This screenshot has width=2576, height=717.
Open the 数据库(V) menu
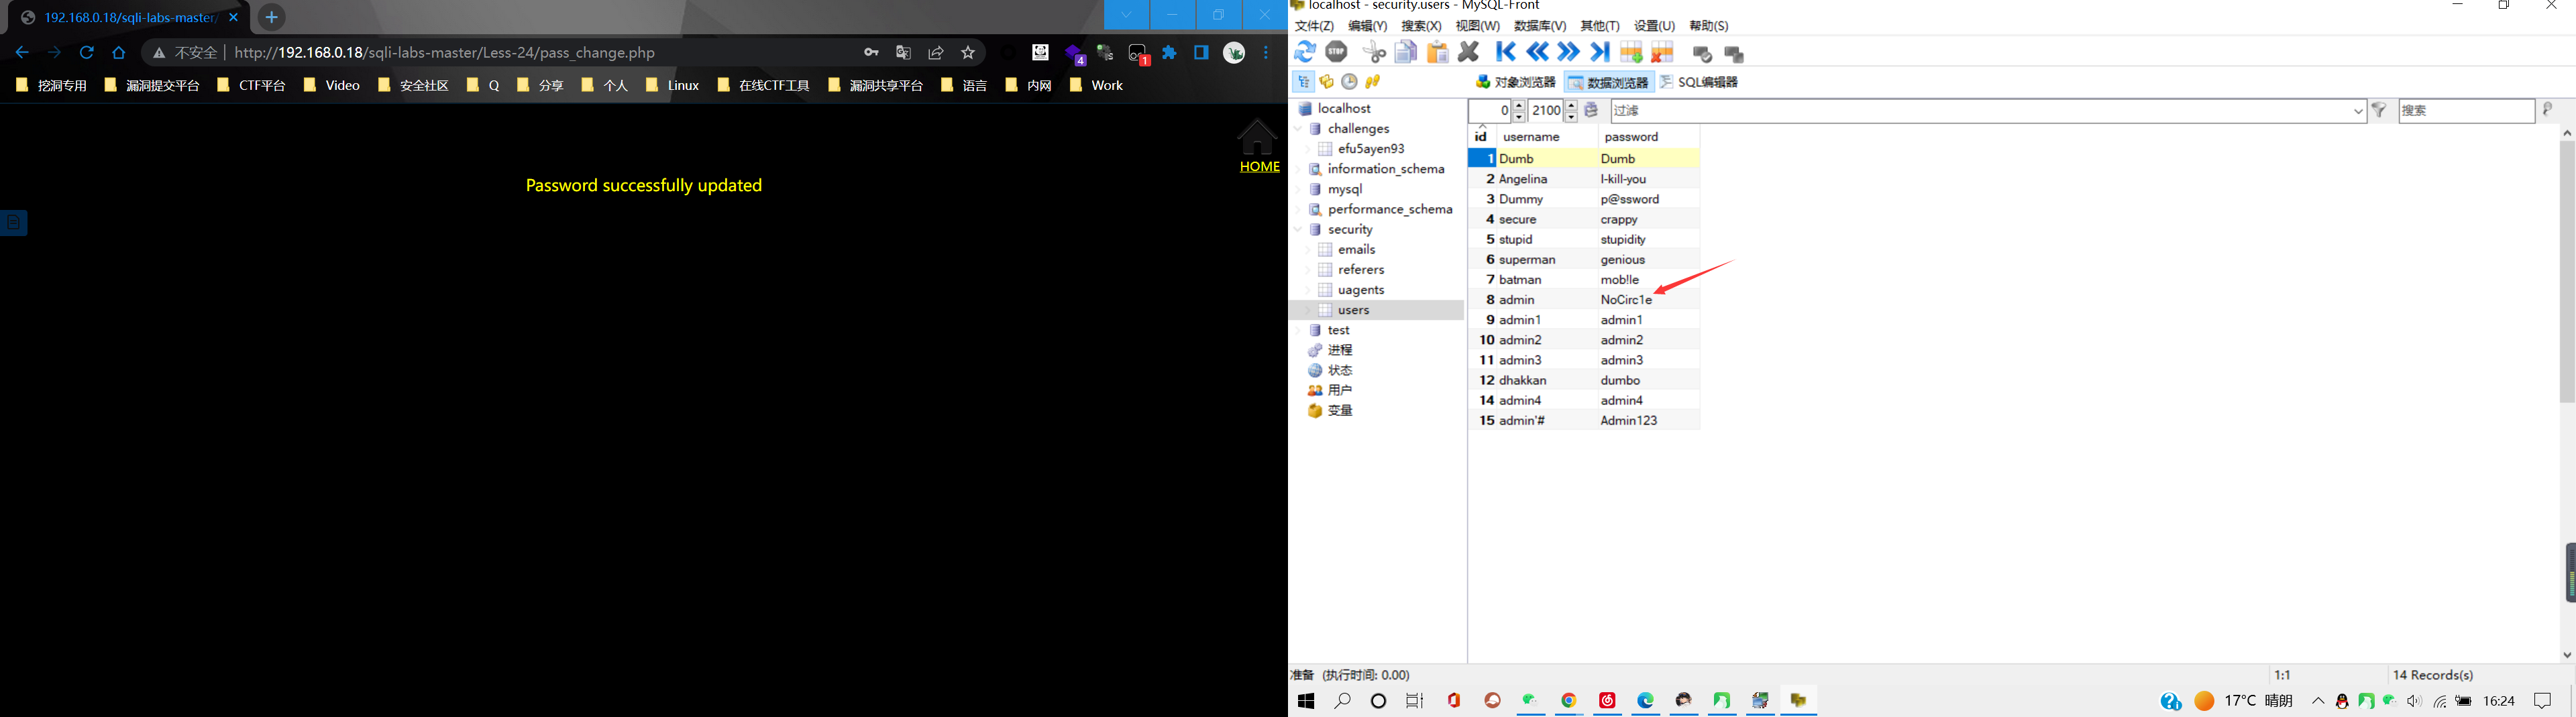(x=1540, y=26)
